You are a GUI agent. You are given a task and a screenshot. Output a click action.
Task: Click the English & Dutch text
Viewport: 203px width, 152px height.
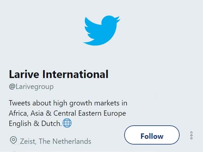[x=35, y=123]
